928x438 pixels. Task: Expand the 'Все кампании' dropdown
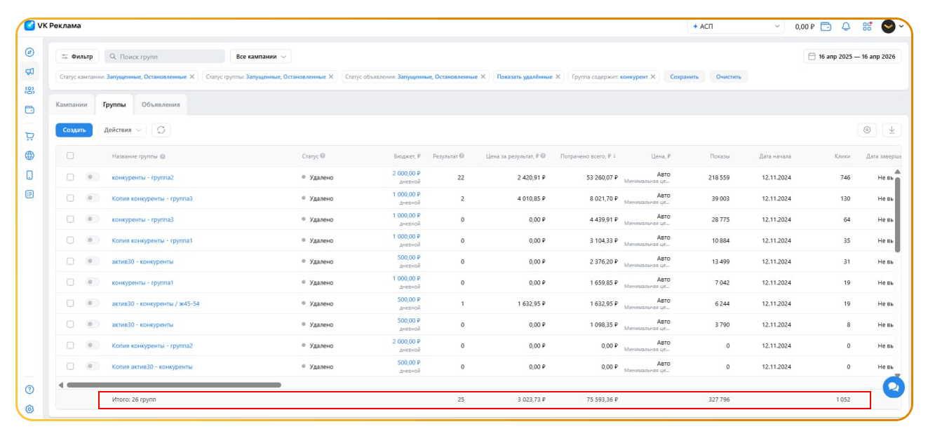[x=260, y=56]
